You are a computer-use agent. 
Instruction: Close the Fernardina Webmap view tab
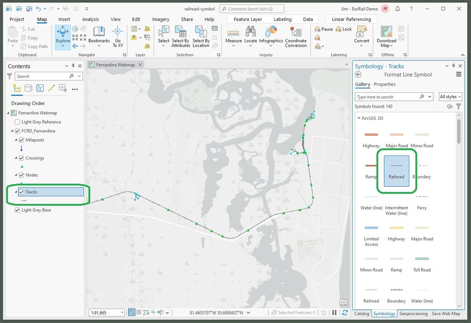pyautogui.click(x=140, y=65)
